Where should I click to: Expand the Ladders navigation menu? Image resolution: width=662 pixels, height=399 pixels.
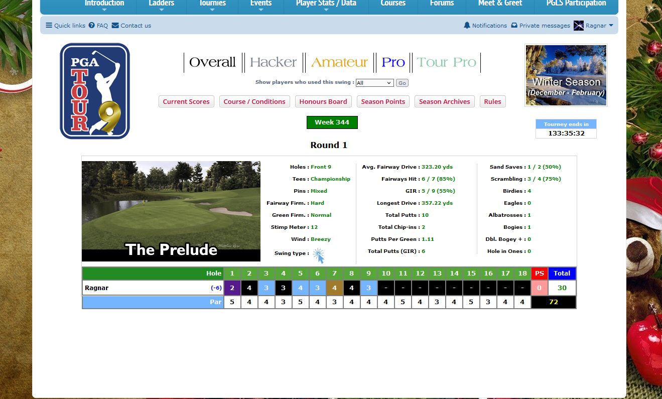[x=161, y=4]
